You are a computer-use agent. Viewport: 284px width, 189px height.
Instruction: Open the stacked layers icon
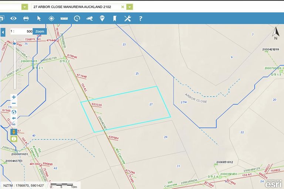pyautogui.click(x=2, y=18)
